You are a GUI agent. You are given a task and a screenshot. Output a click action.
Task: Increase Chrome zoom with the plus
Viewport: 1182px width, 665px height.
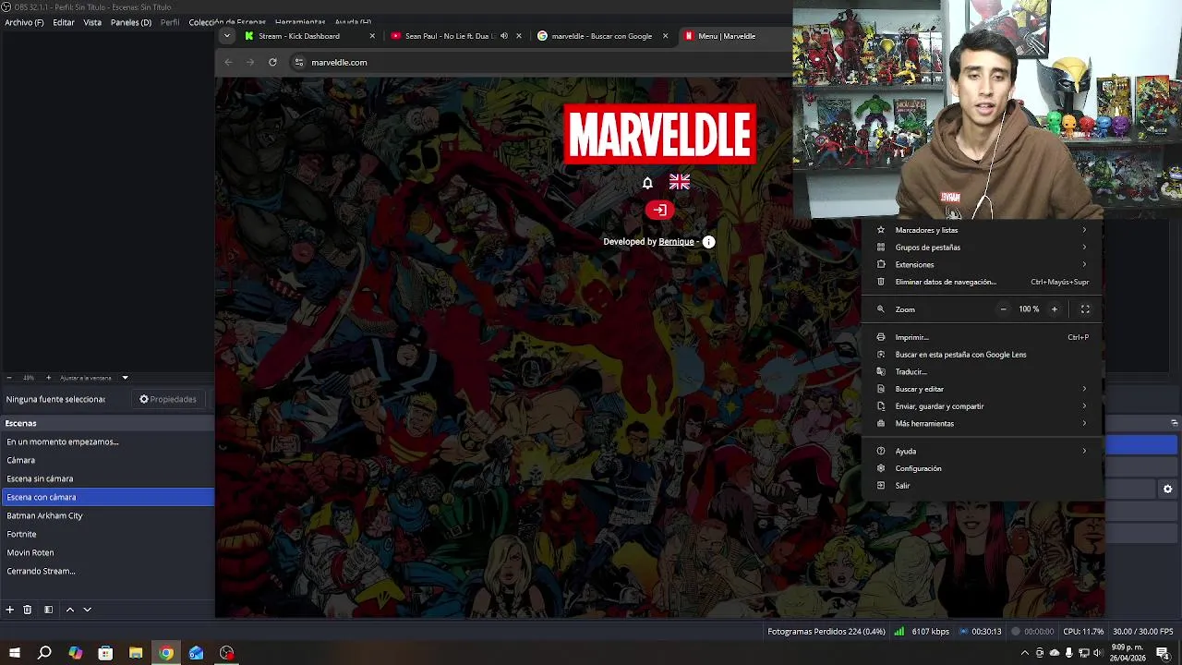1054,309
